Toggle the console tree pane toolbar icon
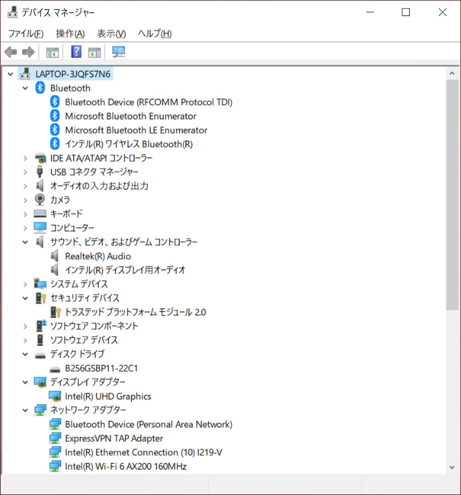This screenshot has width=461, height=495. (53, 52)
